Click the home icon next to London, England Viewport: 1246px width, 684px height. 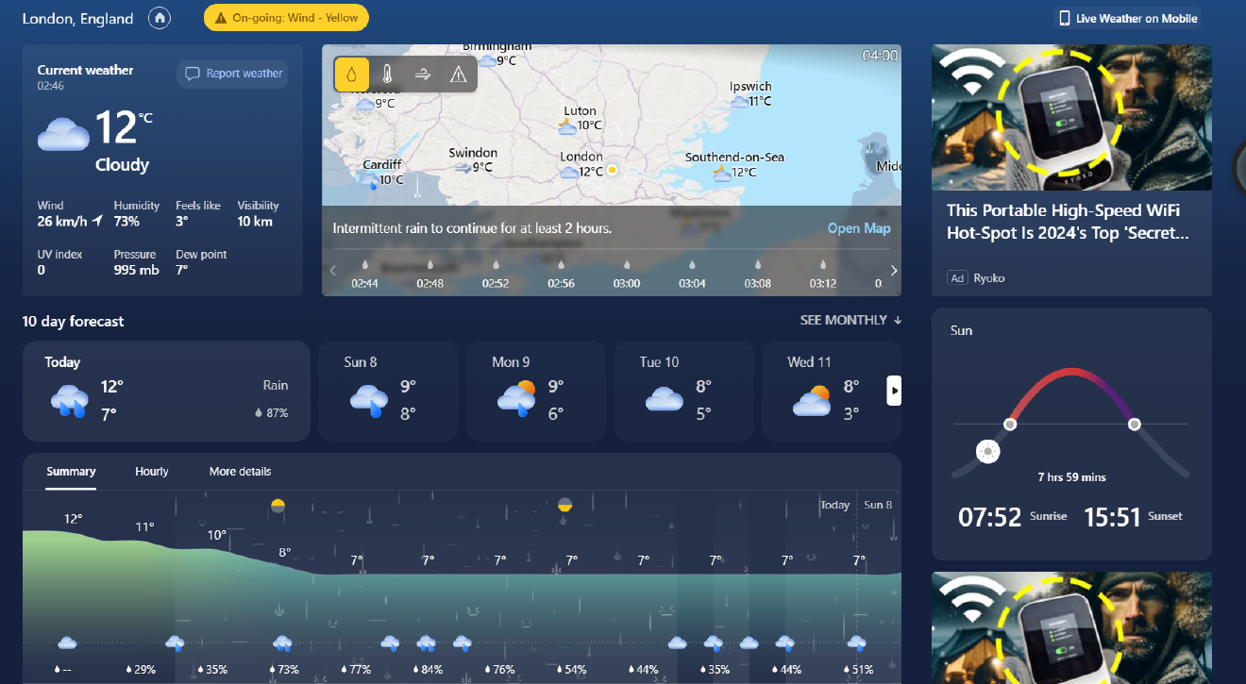coord(159,18)
